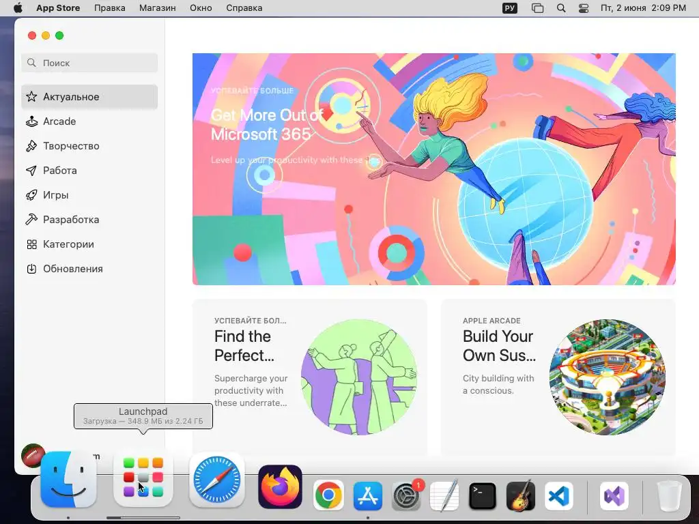The width and height of the screenshot is (699, 524).
Task: Open Launchpad in the Dock
Action: 143,477
